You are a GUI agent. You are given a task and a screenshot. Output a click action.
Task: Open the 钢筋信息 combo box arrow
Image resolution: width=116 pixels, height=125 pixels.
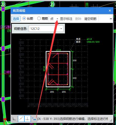coord(61,29)
